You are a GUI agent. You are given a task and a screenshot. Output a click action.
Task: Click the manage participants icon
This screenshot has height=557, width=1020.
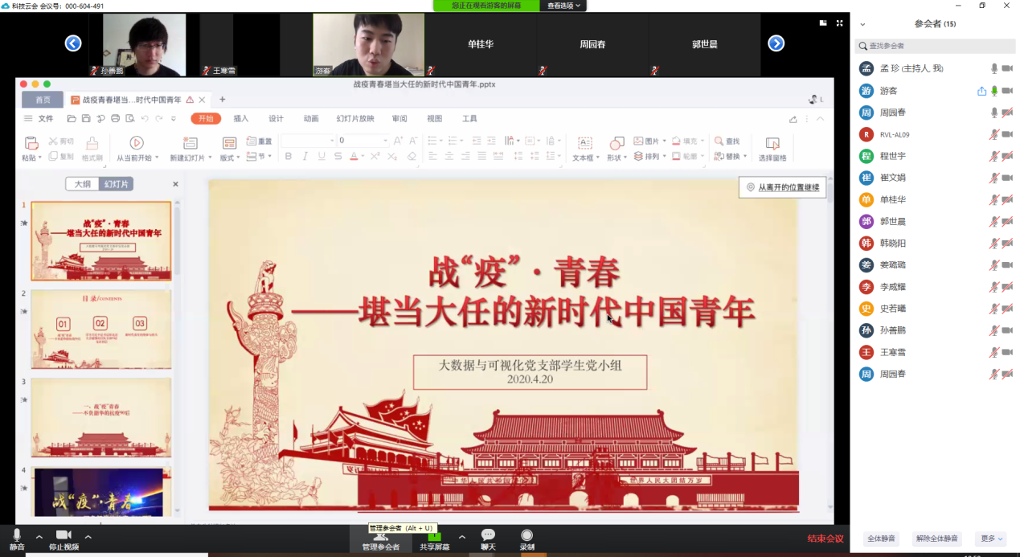click(380, 536)
